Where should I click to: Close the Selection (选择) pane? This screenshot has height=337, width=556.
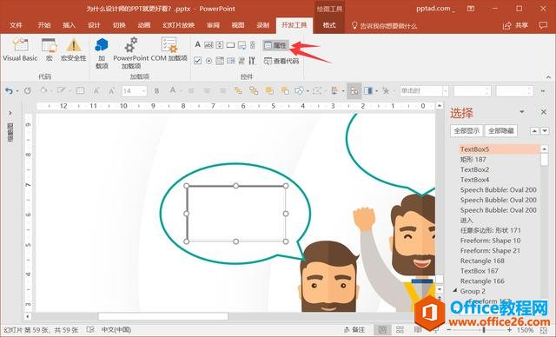click(544, 112)
